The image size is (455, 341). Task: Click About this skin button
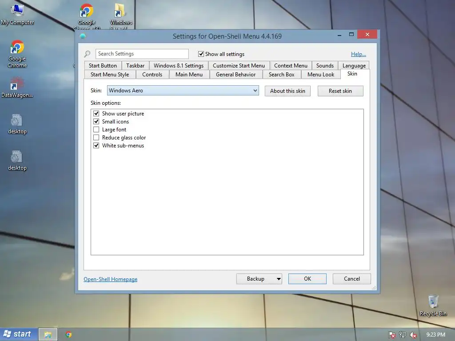point(287,91)
